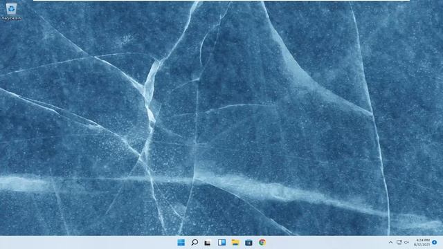Open network status tray icon
443x249 pixels.
coord(399,243)
